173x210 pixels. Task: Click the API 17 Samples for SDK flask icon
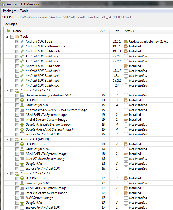pos(22,183)
